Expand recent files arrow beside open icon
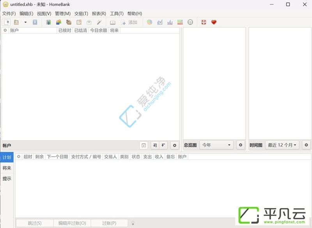This screenshot has height=228, width=312. (x=25, y=22)
